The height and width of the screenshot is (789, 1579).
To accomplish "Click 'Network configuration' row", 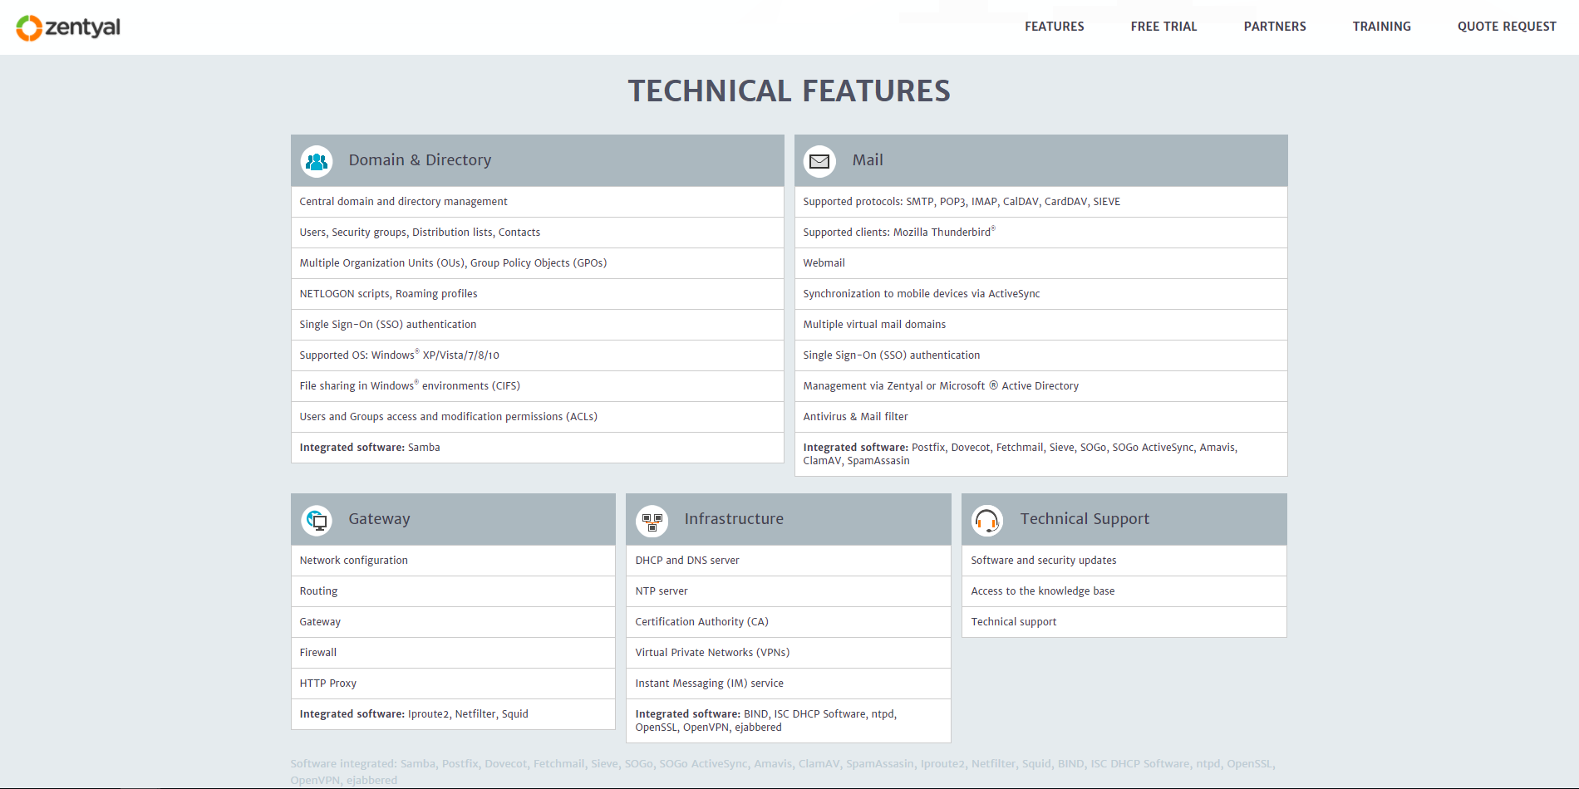I will [x=453, y=561].
